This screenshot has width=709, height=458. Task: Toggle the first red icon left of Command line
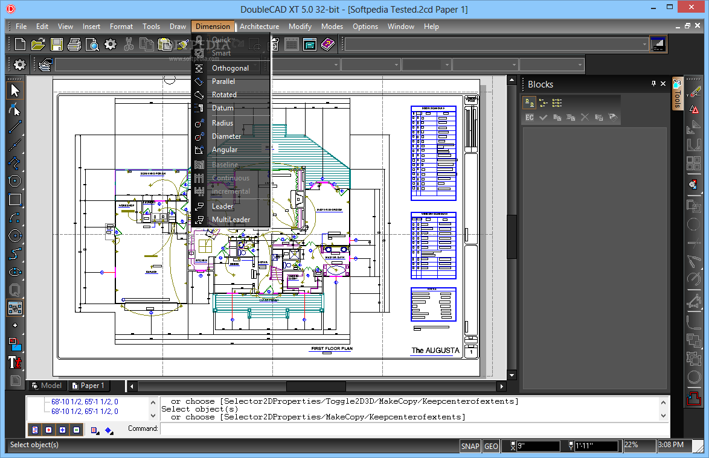[x=35, y=430]
